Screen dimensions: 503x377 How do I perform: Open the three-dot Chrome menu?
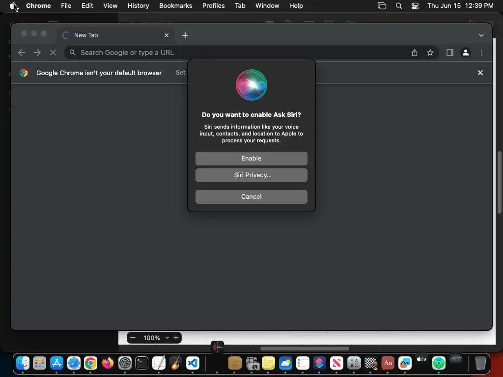(481, 53)
